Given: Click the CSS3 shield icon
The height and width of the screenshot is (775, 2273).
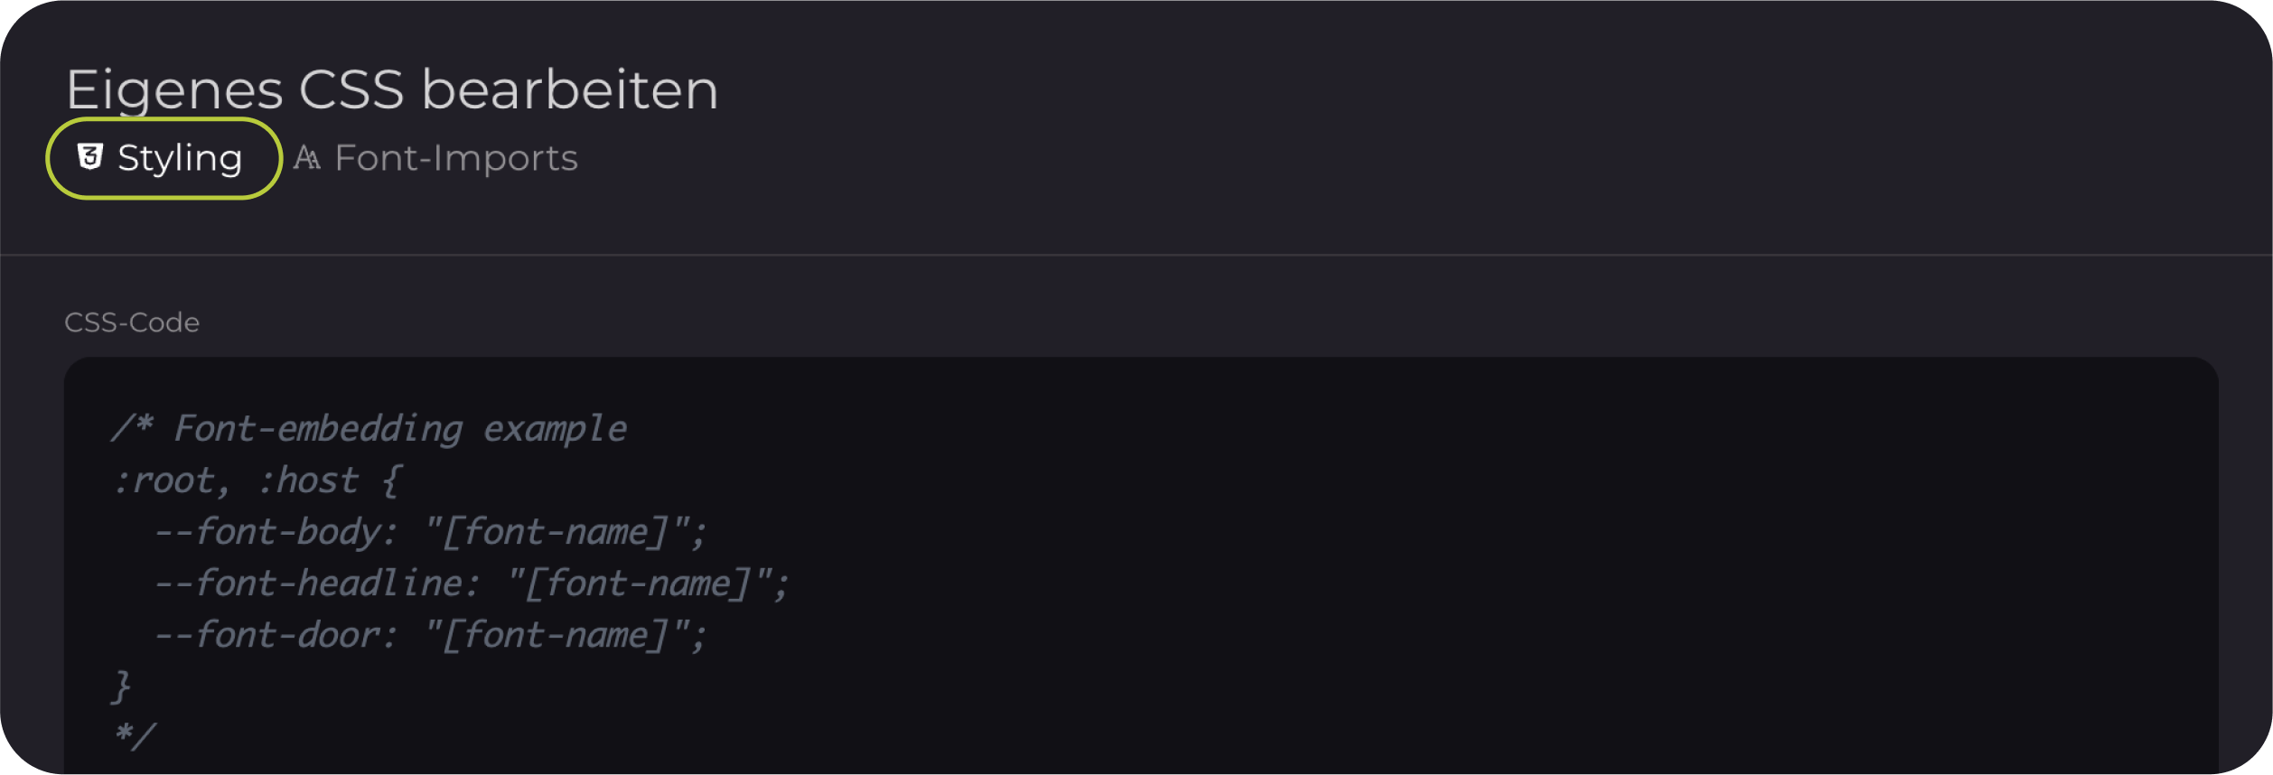Looking at the screenshot, I should pyautogui.click(x=90, y=157).
